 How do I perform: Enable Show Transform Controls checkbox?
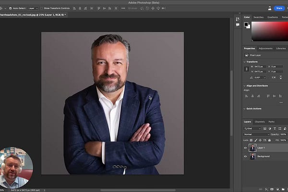(41, 8)
